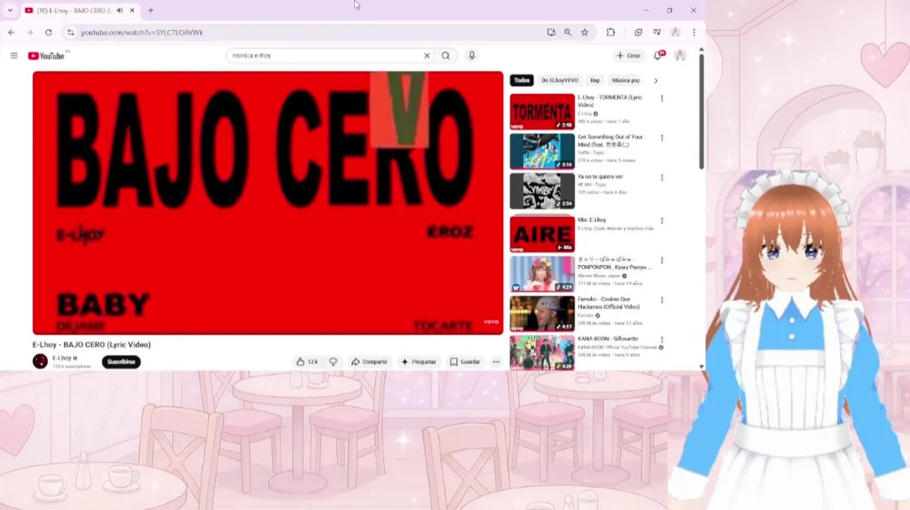Click the site information icon in address bar
Viewport: 910px width, 510px height.
[69, 32]
